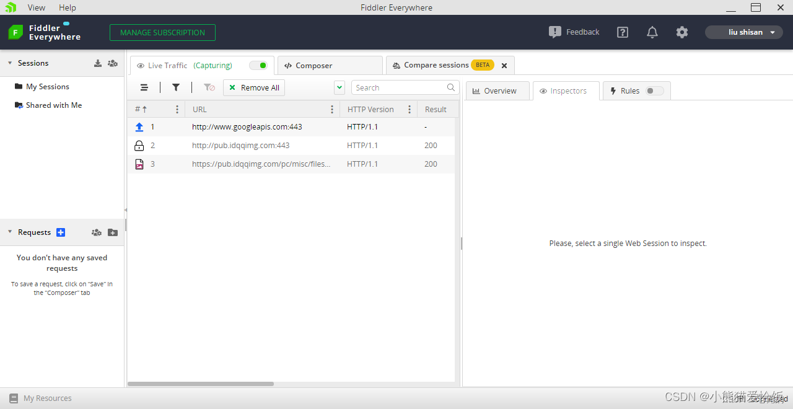This screenshot has width=793, height=409.
Task: Select http://pub.idqqimg.com:443 session row
Action: [291, 146]
